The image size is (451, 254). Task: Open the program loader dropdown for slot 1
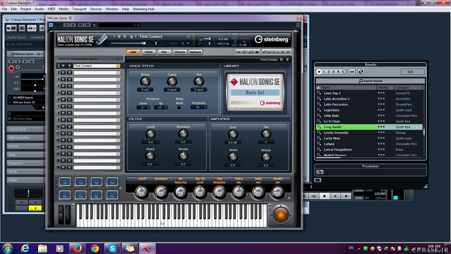click(118, 66)
